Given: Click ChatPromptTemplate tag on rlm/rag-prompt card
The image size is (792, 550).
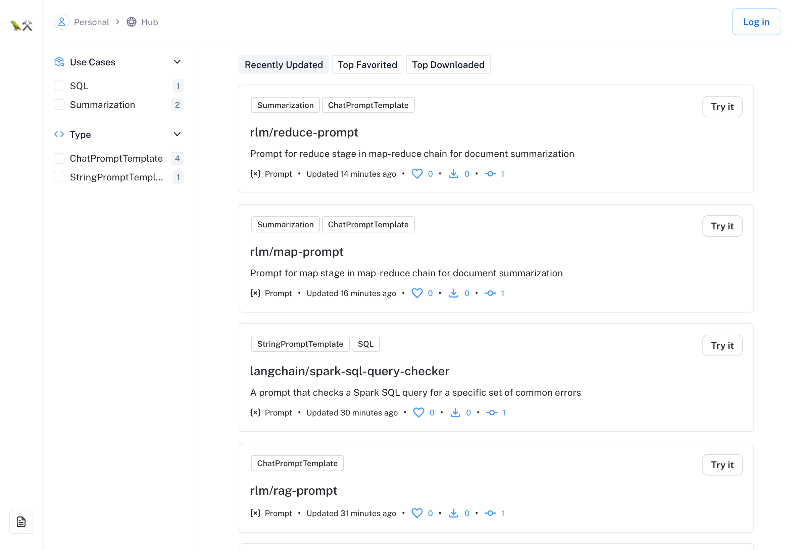Looking at the screenshot, I should [297, 463].
